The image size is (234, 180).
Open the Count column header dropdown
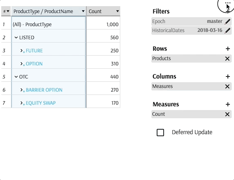click(117, 11)
